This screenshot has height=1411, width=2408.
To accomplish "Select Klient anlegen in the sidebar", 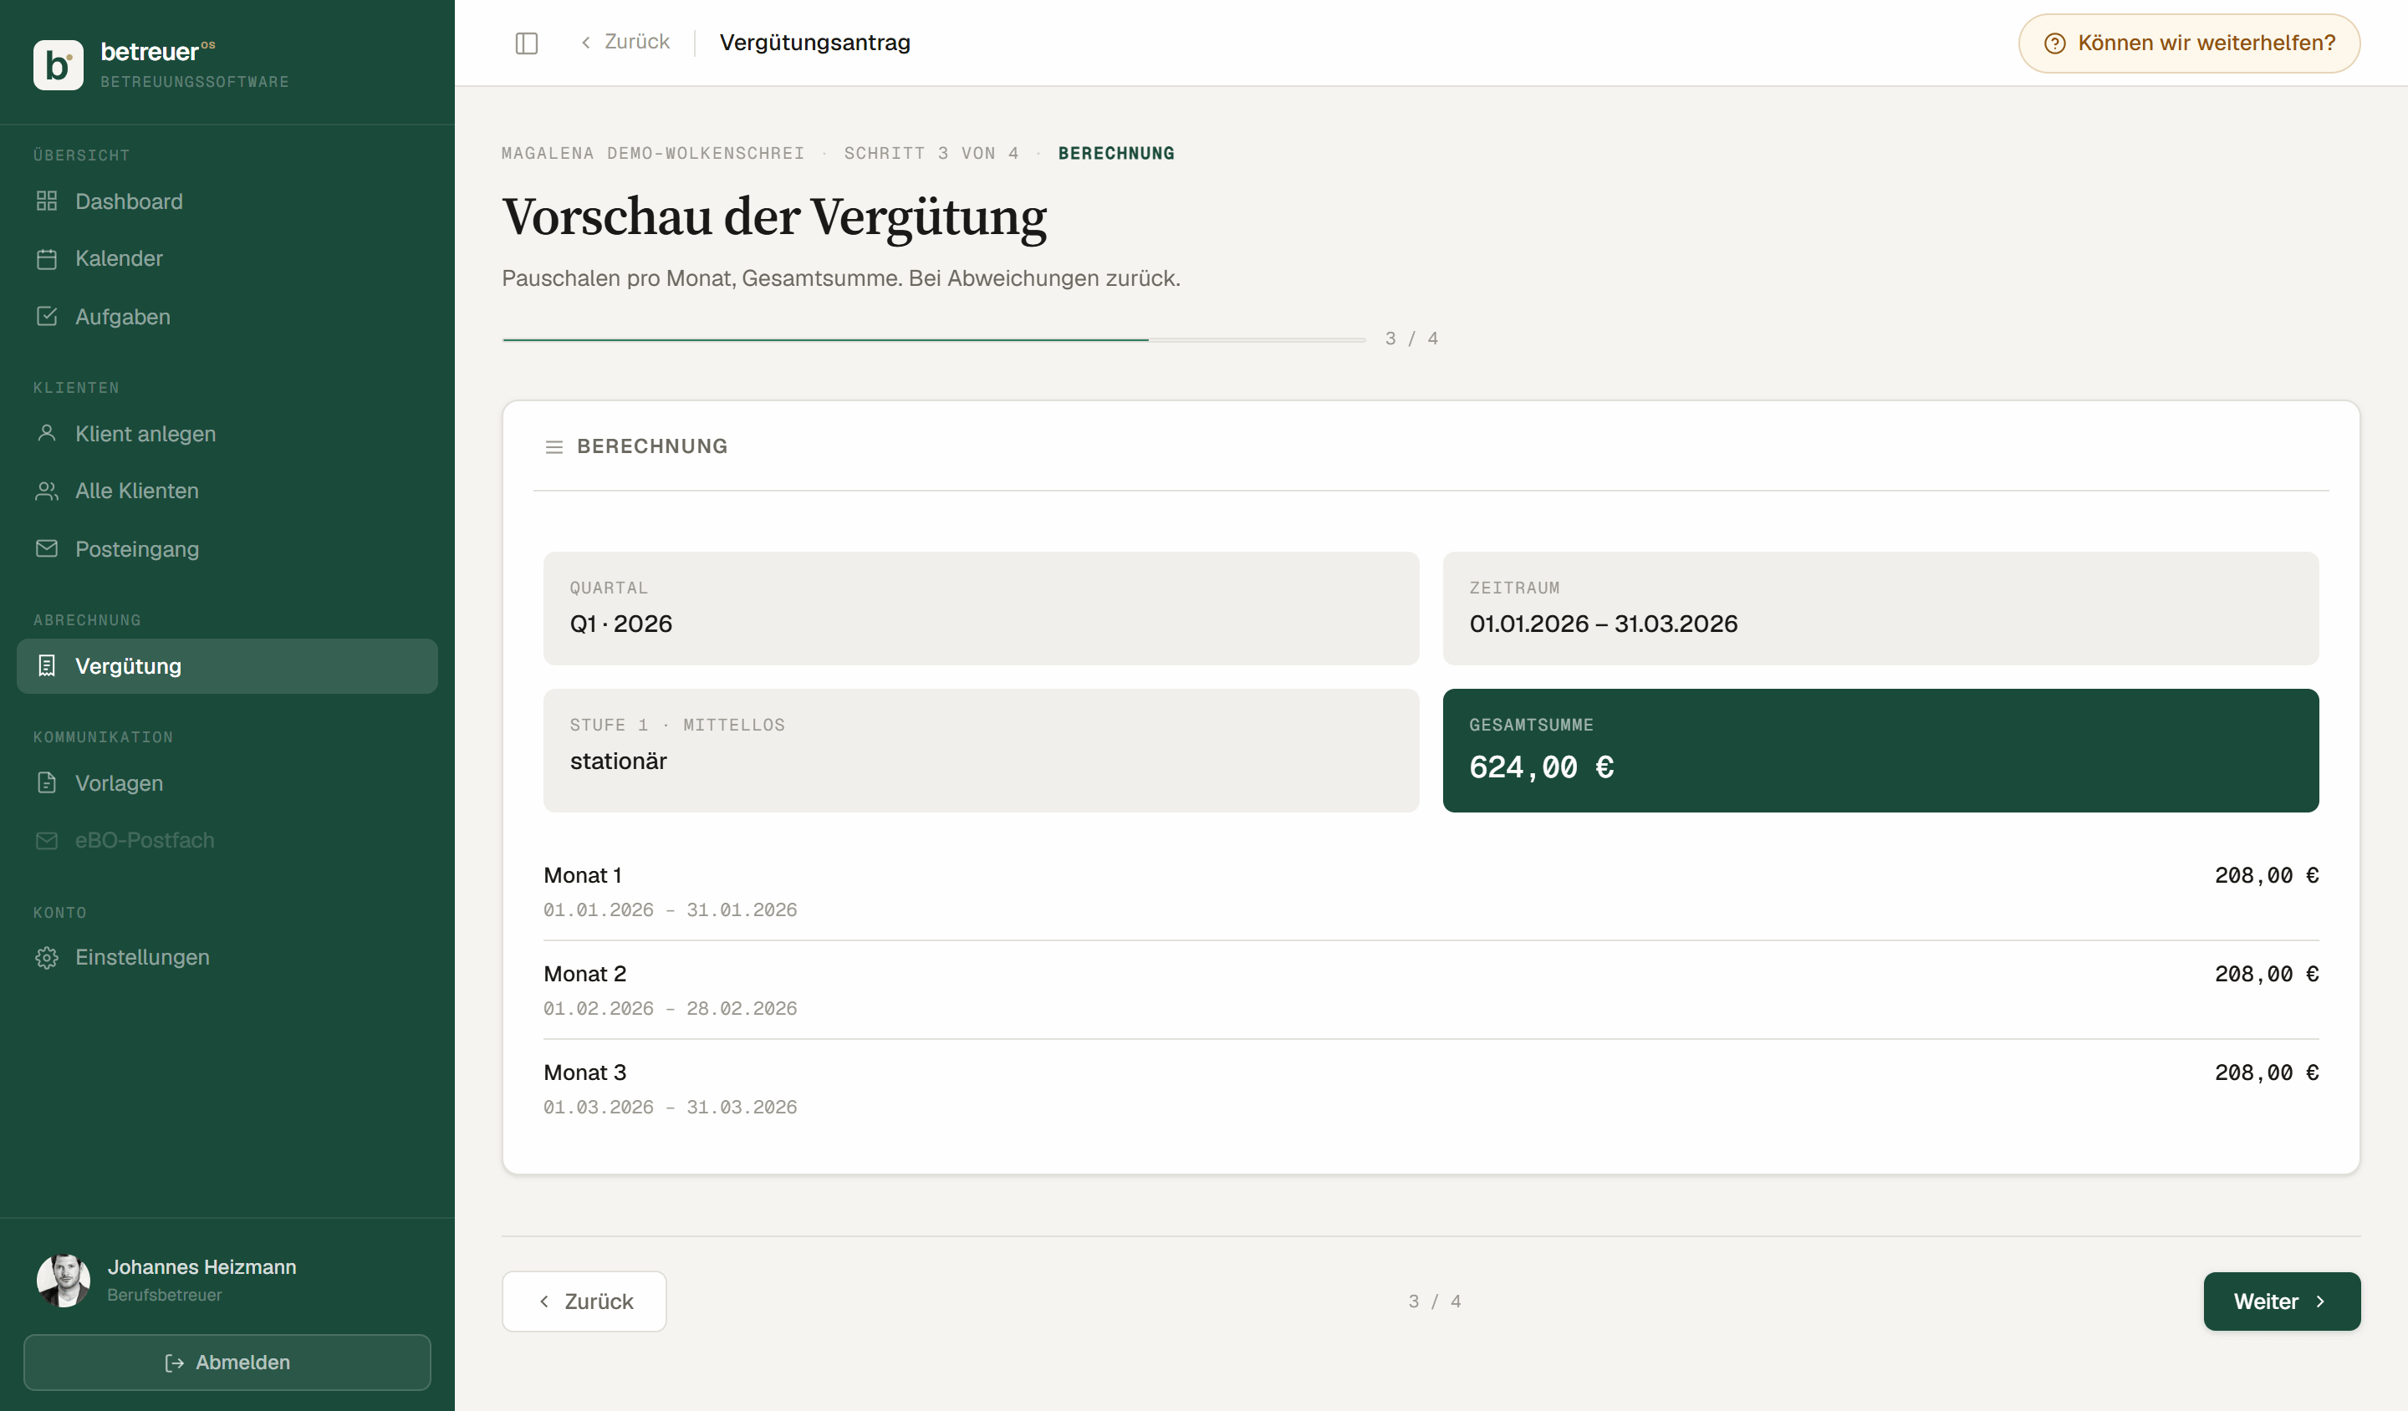I will pyautogui.click(x=227, y=433).
